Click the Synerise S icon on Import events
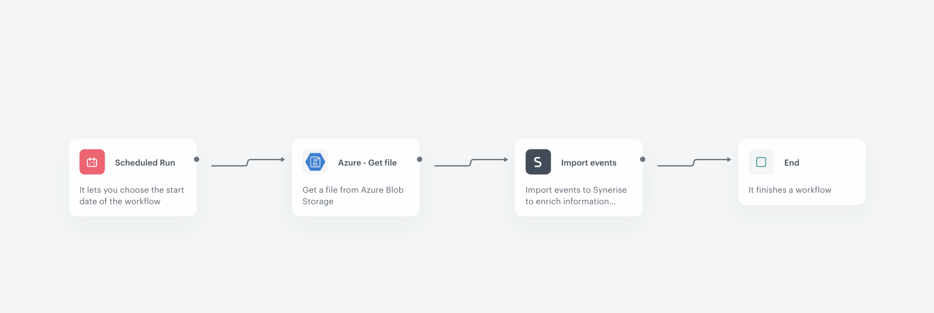The image size is (934, 313). point(538,162)
